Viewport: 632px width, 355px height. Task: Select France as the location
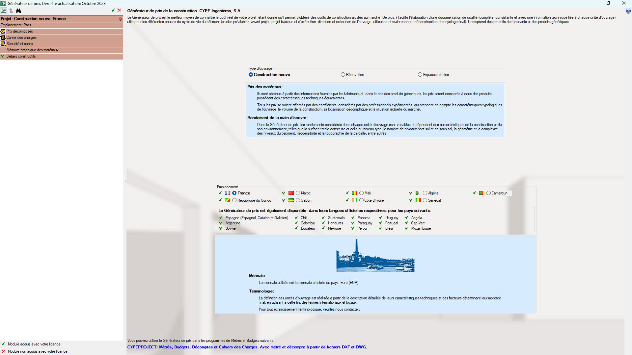click(234, 193)
